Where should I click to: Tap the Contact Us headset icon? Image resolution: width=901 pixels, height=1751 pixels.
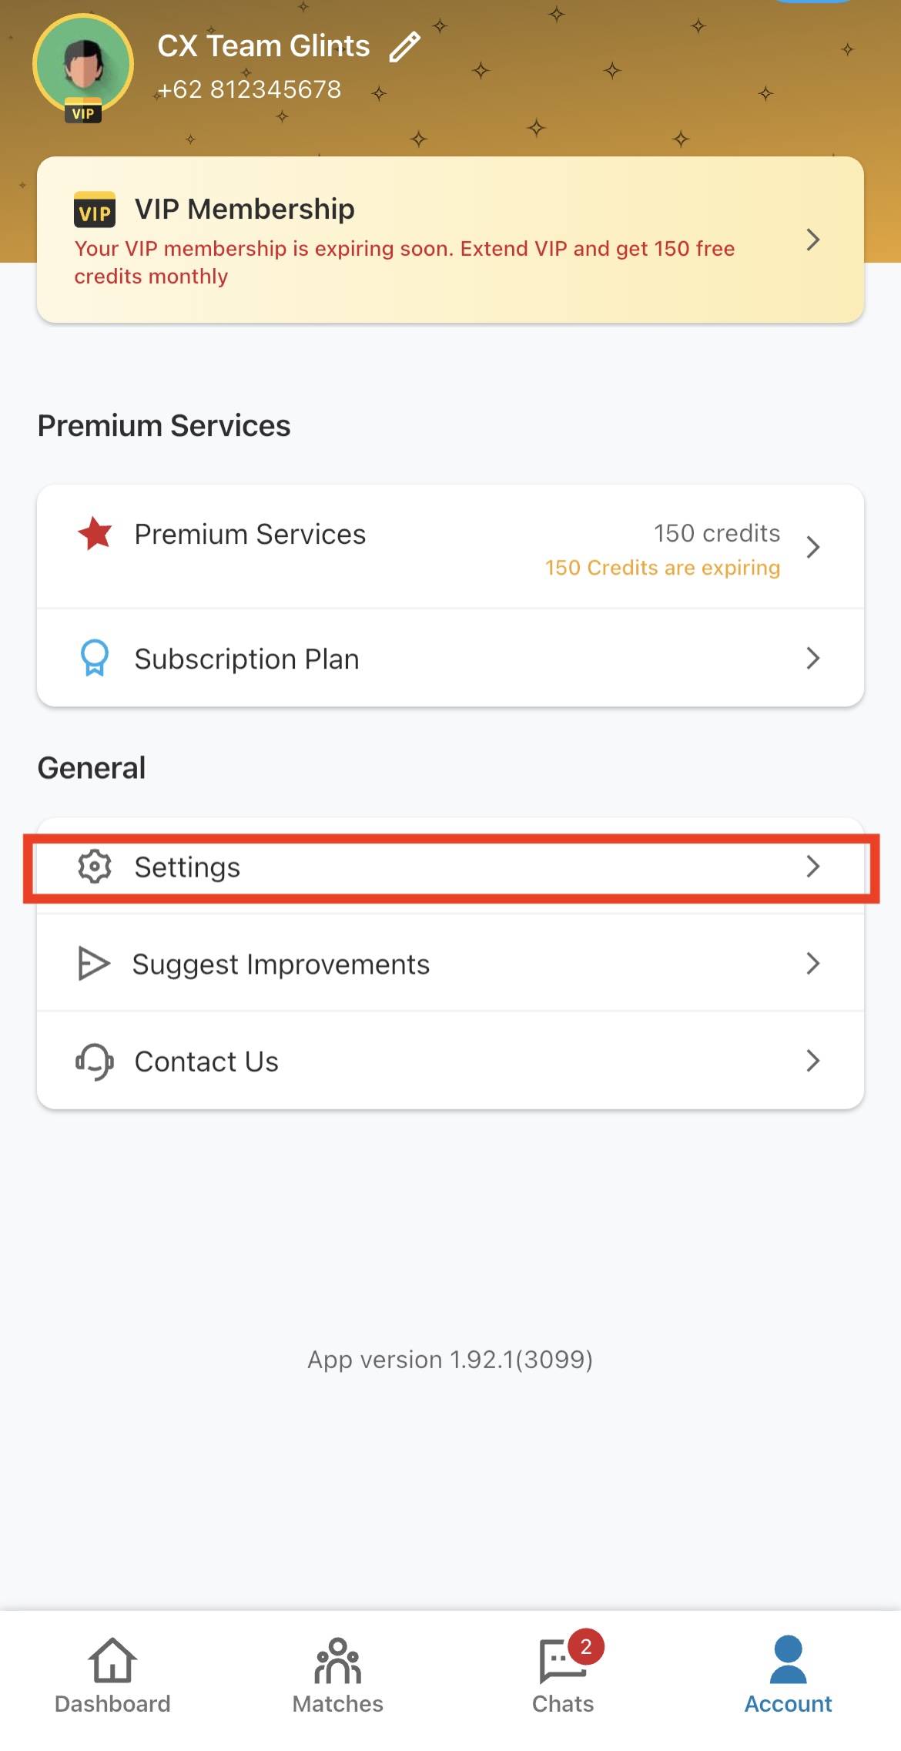93,1061
